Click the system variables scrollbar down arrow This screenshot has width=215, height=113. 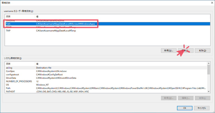coord(209,91)
